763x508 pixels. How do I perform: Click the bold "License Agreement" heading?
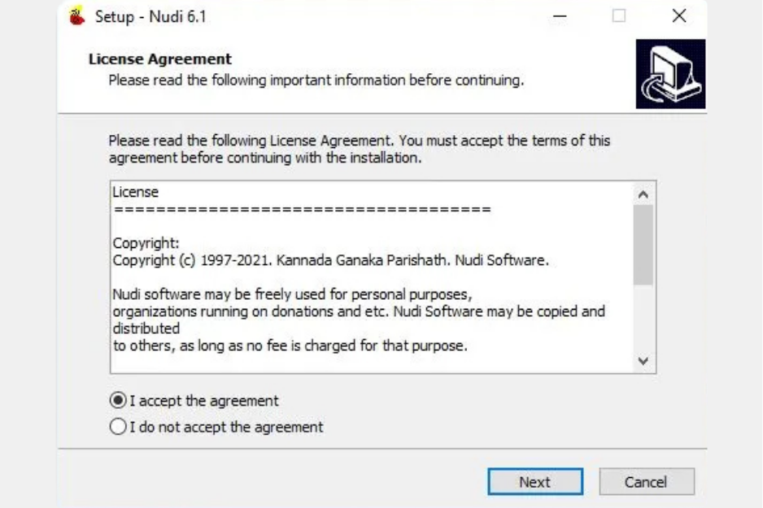pyautogui.click(x=159, y=59)
